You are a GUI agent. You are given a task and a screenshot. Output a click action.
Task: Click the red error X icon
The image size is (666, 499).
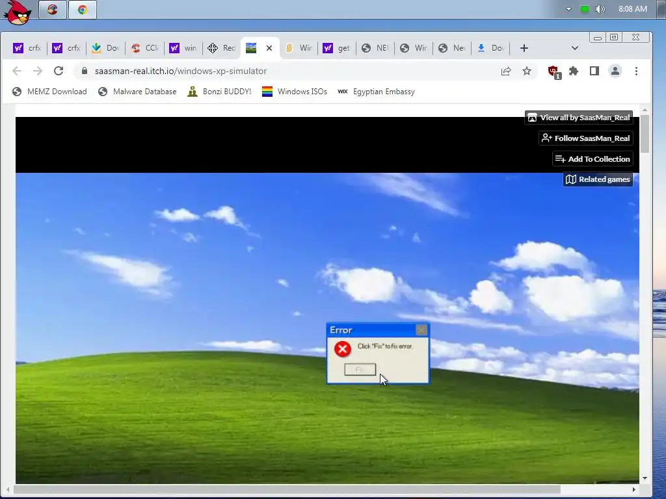coord(342,349)
